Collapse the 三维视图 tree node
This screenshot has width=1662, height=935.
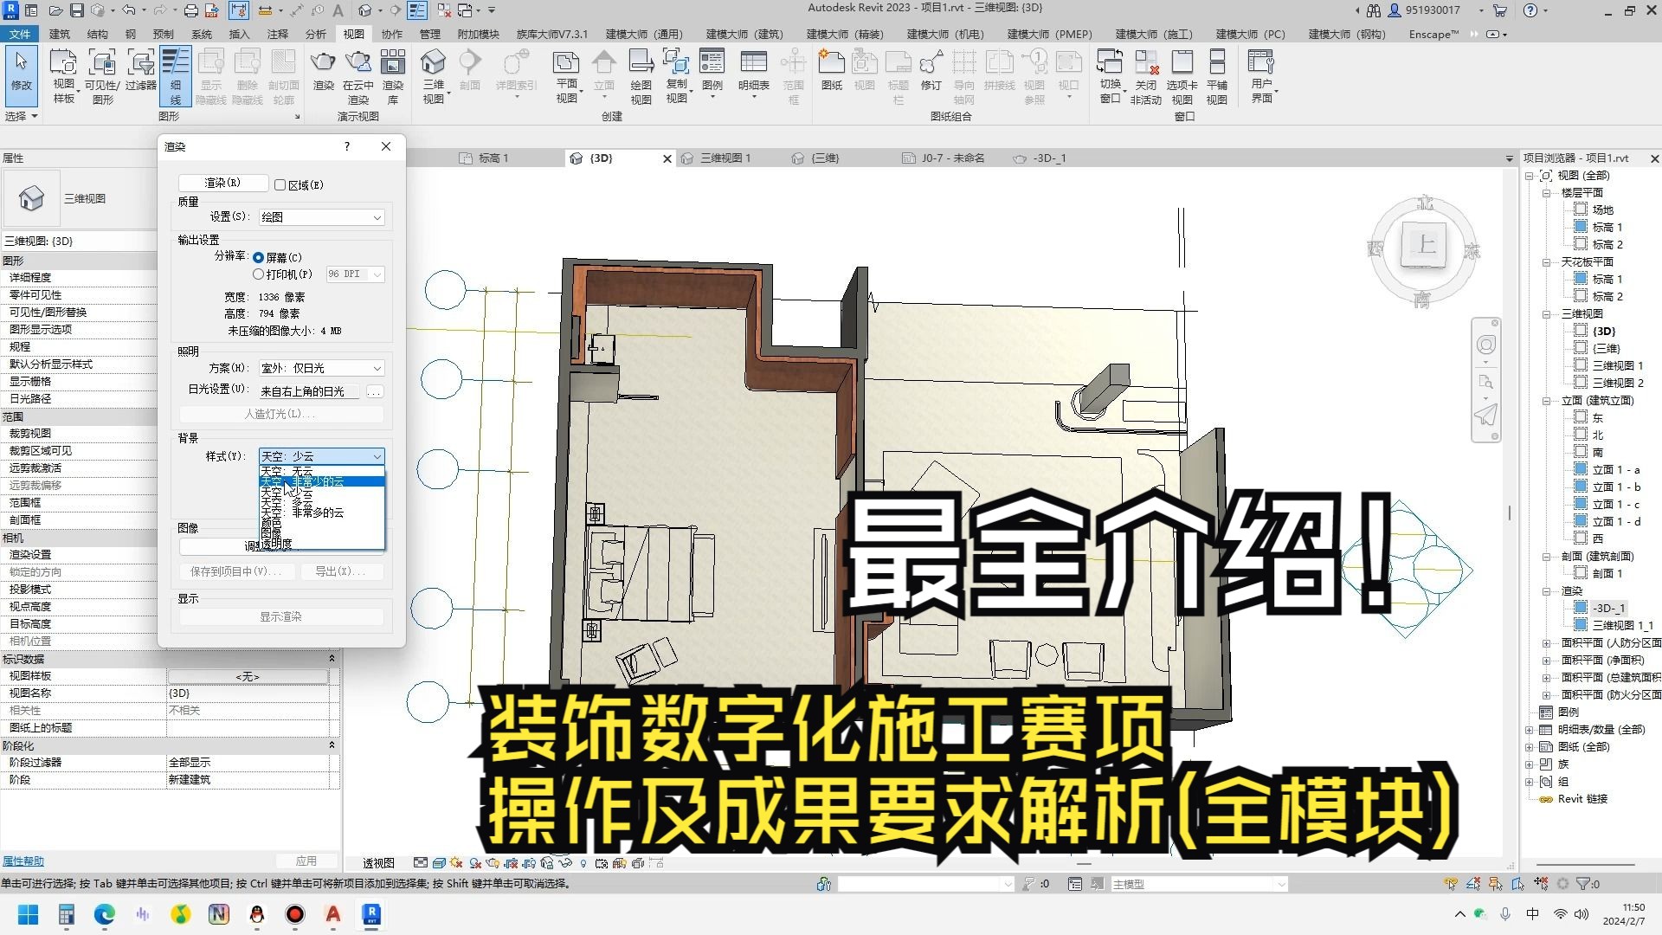tap(1546, 313)
